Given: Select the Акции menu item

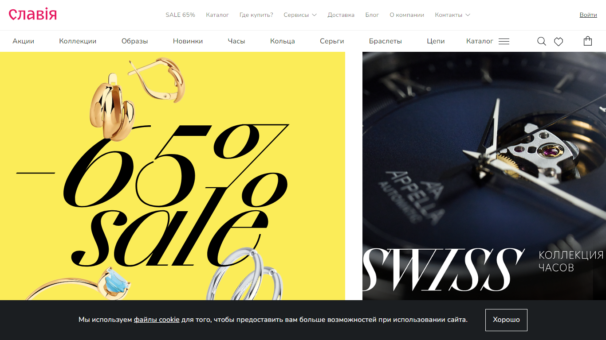Looking at the screenshot, I should (23, 41).
